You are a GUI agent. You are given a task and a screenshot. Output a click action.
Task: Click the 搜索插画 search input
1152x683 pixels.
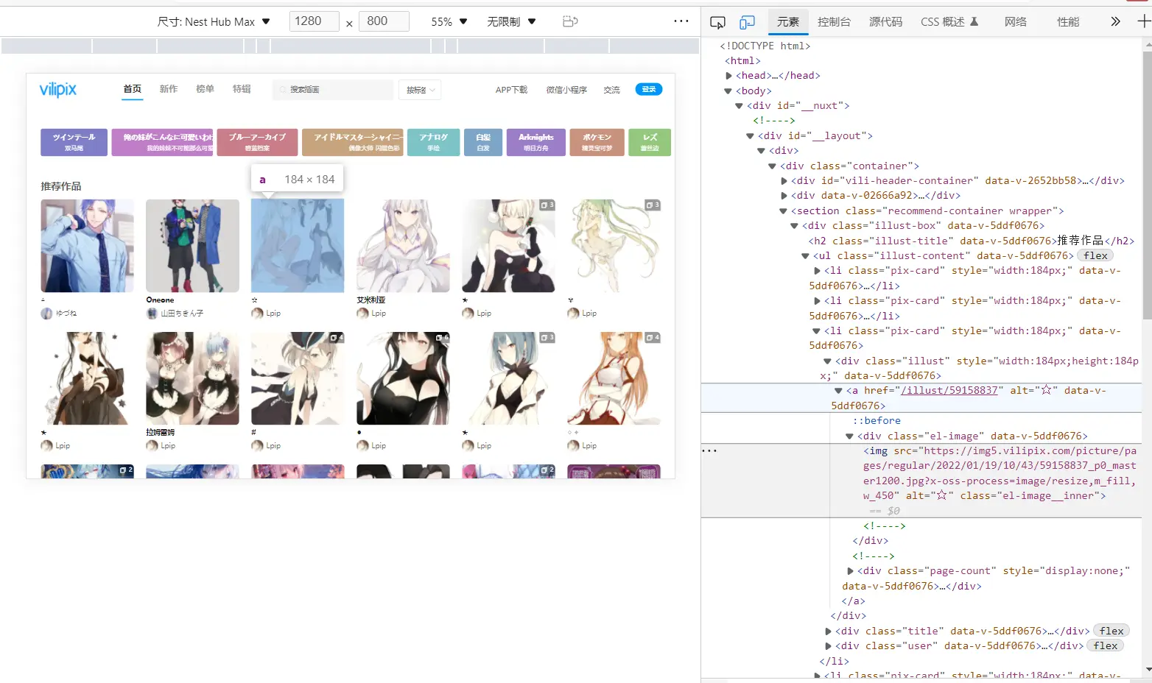coord(332,90)
